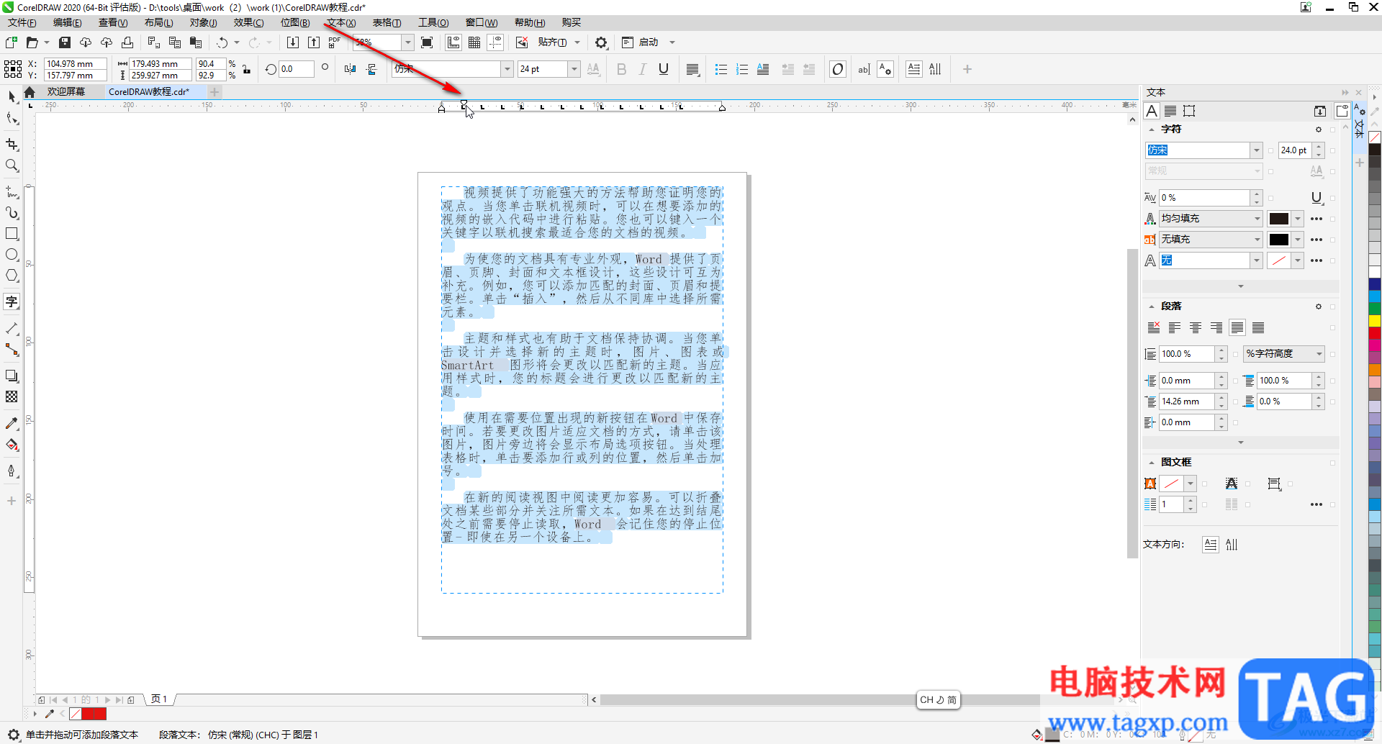Create a new document from the toolbar
This screenshot has width=1382, height=744.
pos(12,42)
